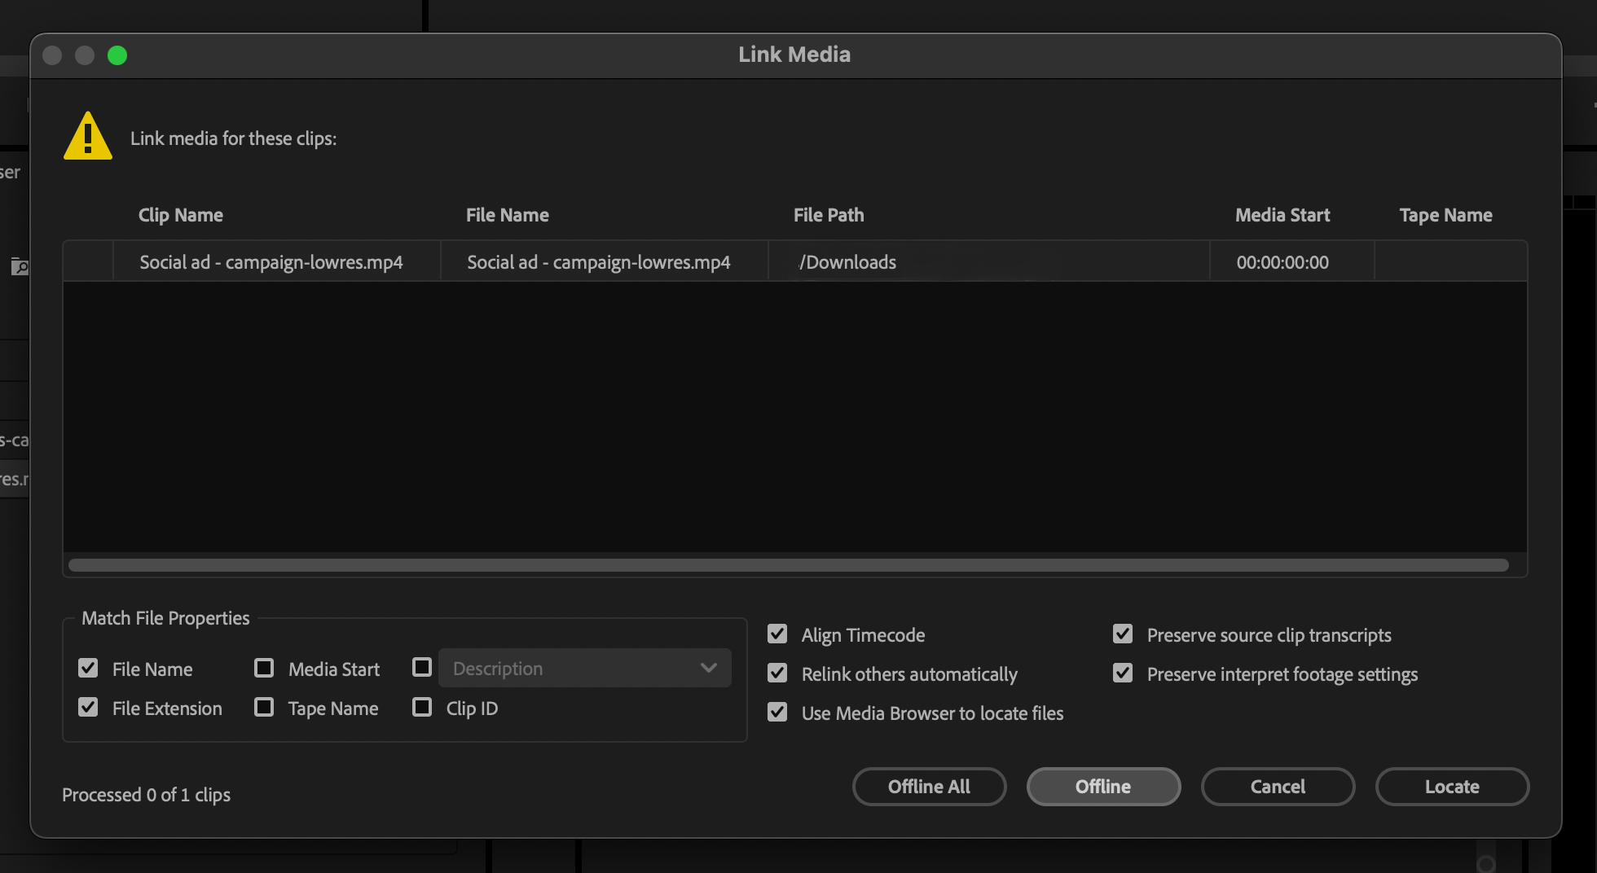This screenshot has width=1597, height=873.
Task: Click the Cancel button
Action: [1278, 787]
